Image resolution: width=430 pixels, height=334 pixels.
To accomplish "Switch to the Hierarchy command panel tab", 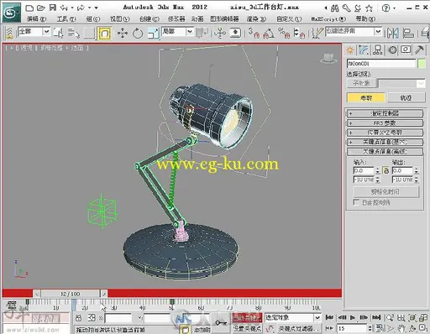I will pos(378,50).
